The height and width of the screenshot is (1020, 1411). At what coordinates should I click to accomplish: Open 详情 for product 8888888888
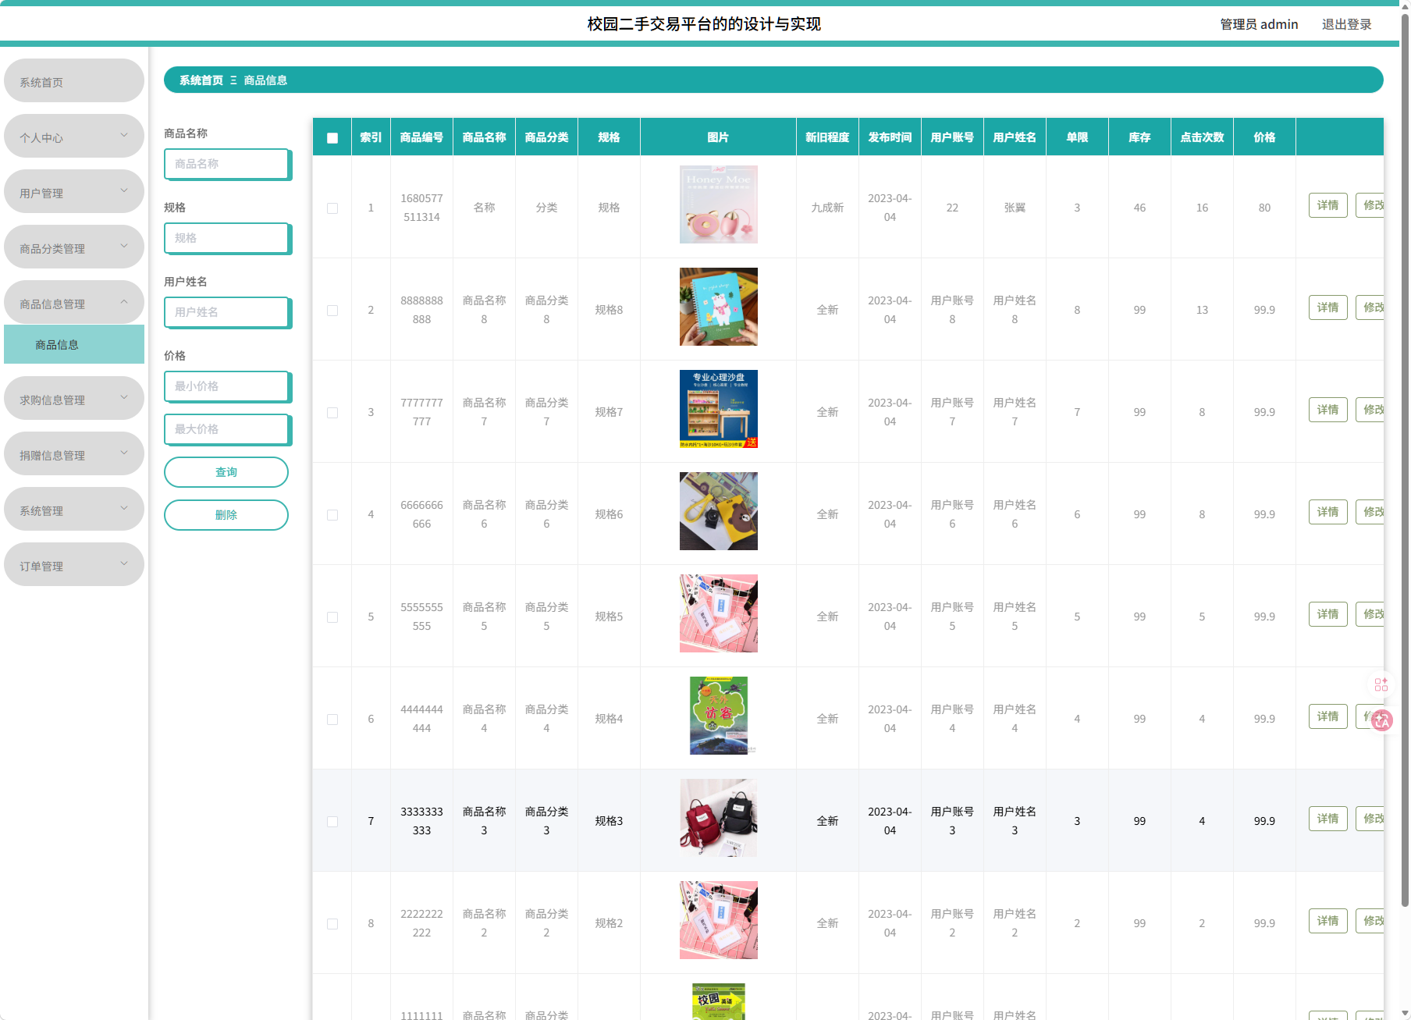(x=1327, y=307)
